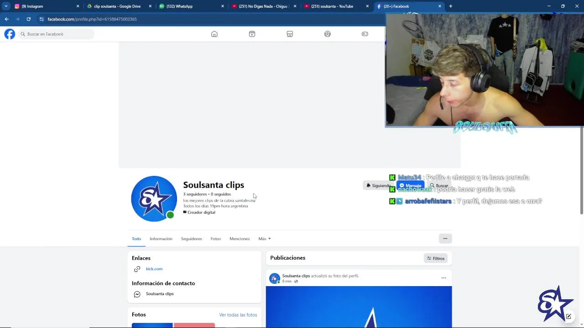584x328 pixels.
Task: Open the Menciones profile tab
Action: pos(240,239)
